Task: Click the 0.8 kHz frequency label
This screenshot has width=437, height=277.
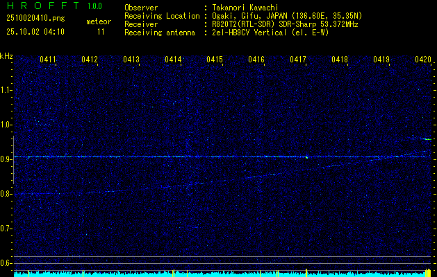Action: click(x=6, y=194)
